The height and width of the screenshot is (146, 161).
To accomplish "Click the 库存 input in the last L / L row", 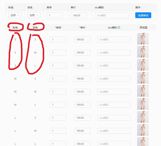I will (58, 144).
